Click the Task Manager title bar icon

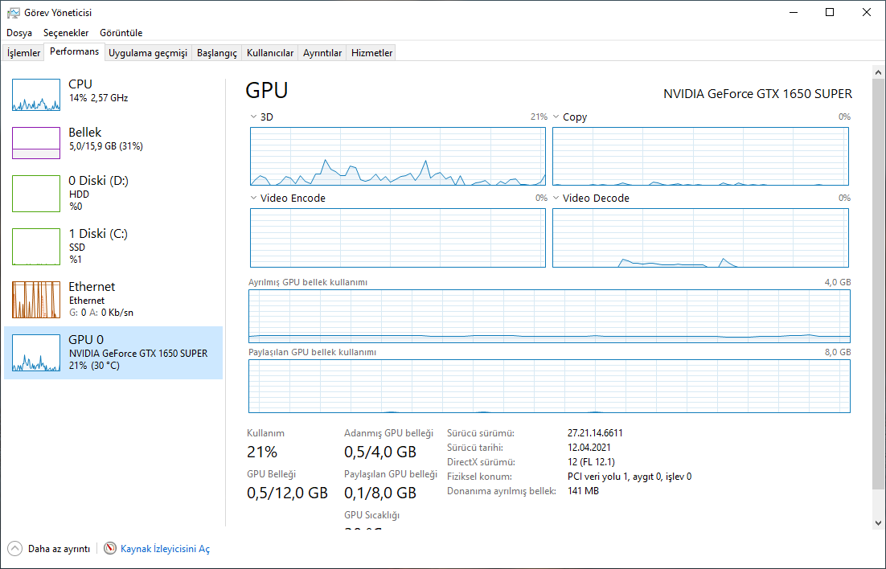(13, 12)
